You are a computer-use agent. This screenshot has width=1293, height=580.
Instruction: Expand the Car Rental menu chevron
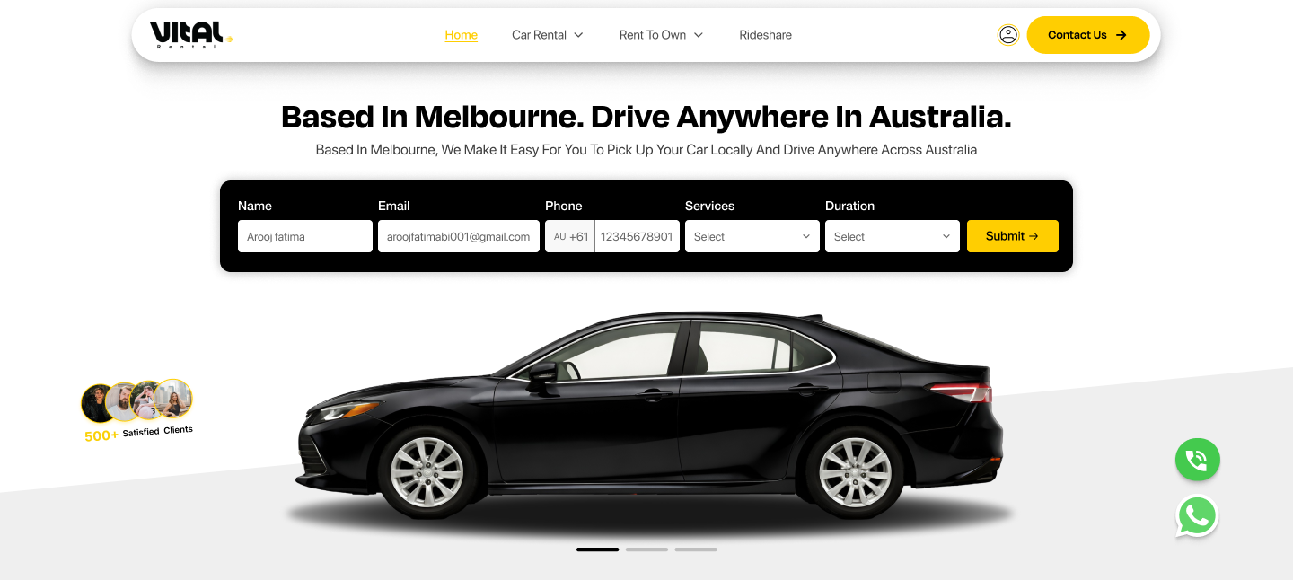pyautogui.click(x=578, y=35)
